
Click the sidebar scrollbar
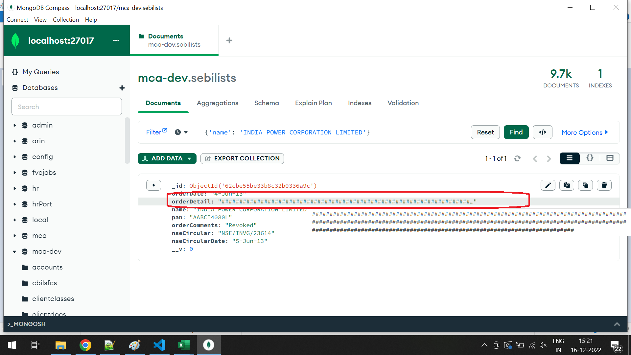(127, 141)
